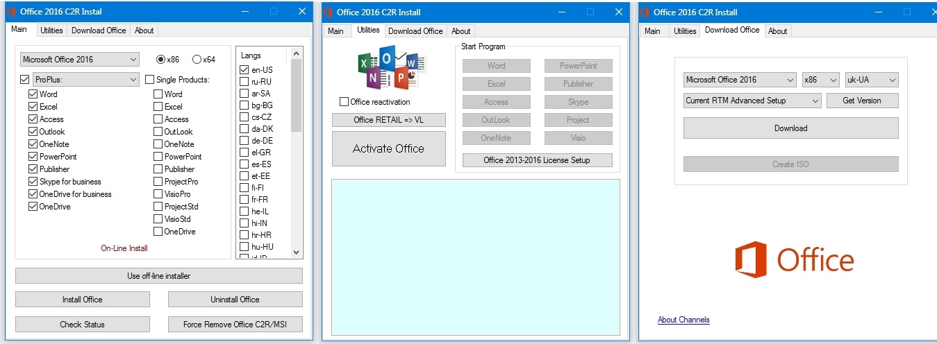Switch to the Utilities tab in the left window
The image size is (937, 344).
click(51, 31)
